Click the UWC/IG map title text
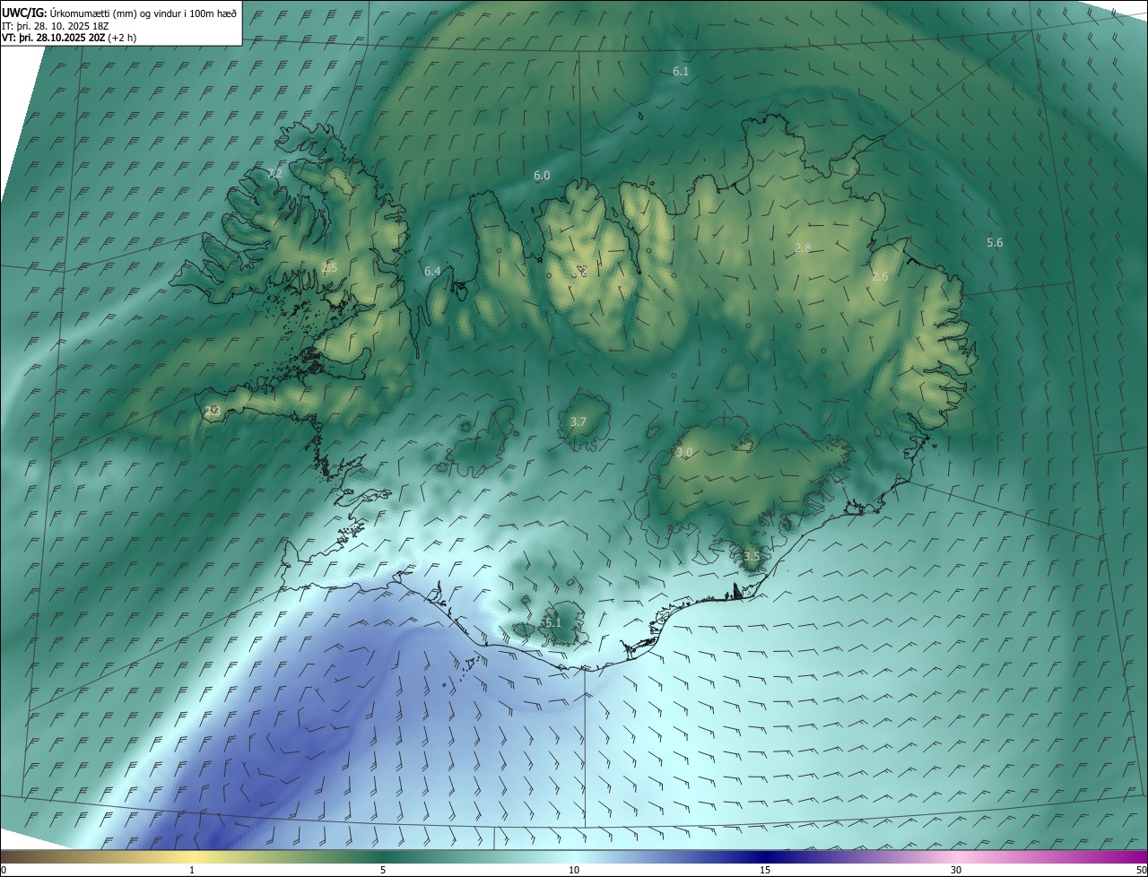This screenshot has width=1148, height=877. [119, 13]
